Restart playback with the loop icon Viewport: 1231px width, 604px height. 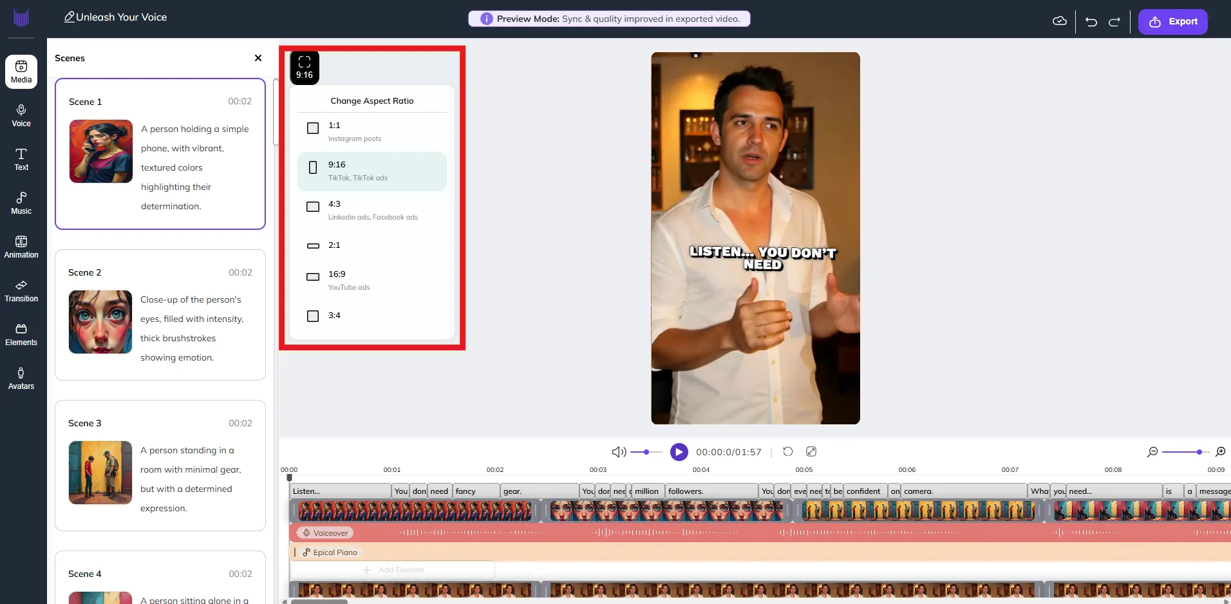tap(787, 452)
